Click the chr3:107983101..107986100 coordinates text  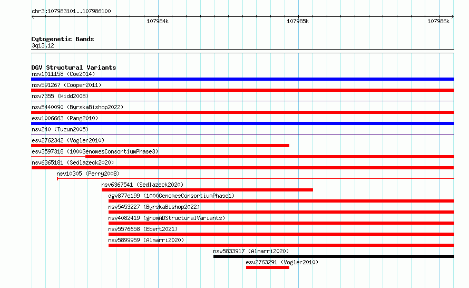pos(71,12)
